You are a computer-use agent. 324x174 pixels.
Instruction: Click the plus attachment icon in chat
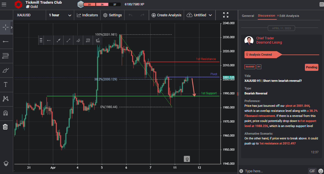coord(241,171)
